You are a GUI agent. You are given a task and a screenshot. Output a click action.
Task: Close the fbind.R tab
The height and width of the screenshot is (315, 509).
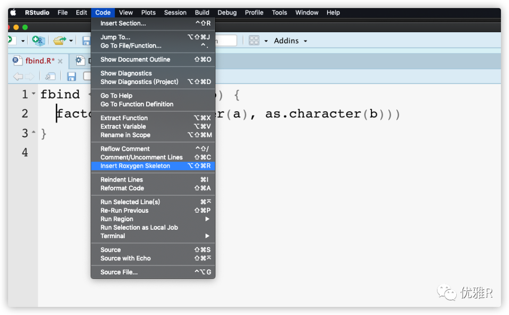pos(60,61)
